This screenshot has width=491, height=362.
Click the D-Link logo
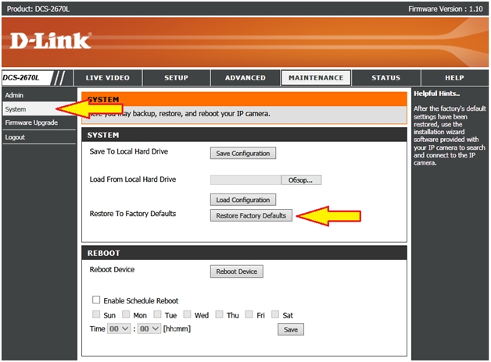[51, 41]
